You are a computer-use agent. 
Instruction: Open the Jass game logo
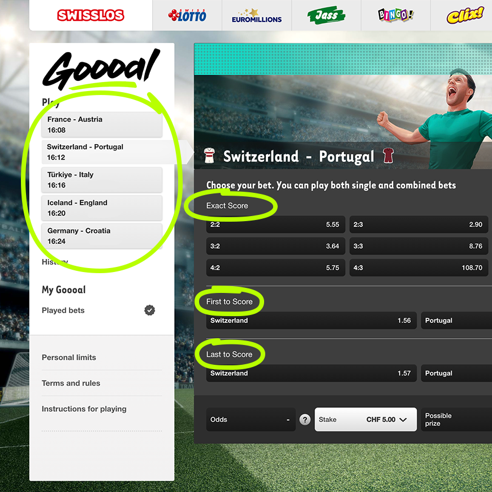tap(326, 15)
